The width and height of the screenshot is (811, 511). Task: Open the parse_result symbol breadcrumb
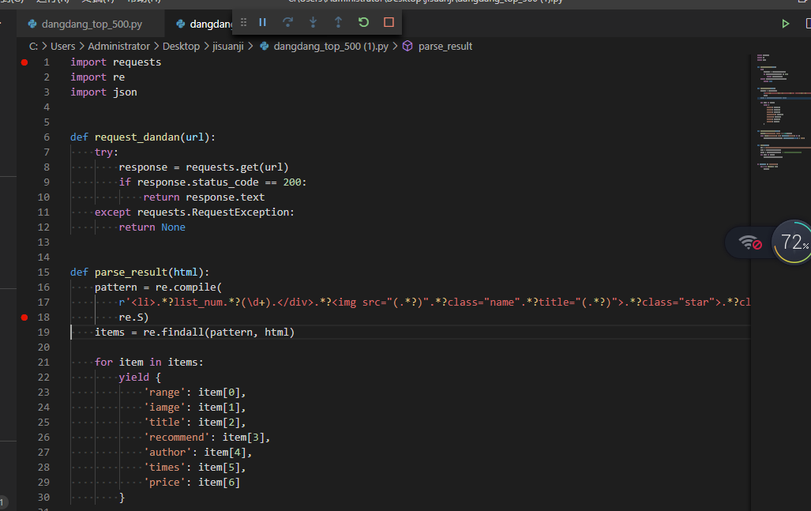(x=445, y=46)
